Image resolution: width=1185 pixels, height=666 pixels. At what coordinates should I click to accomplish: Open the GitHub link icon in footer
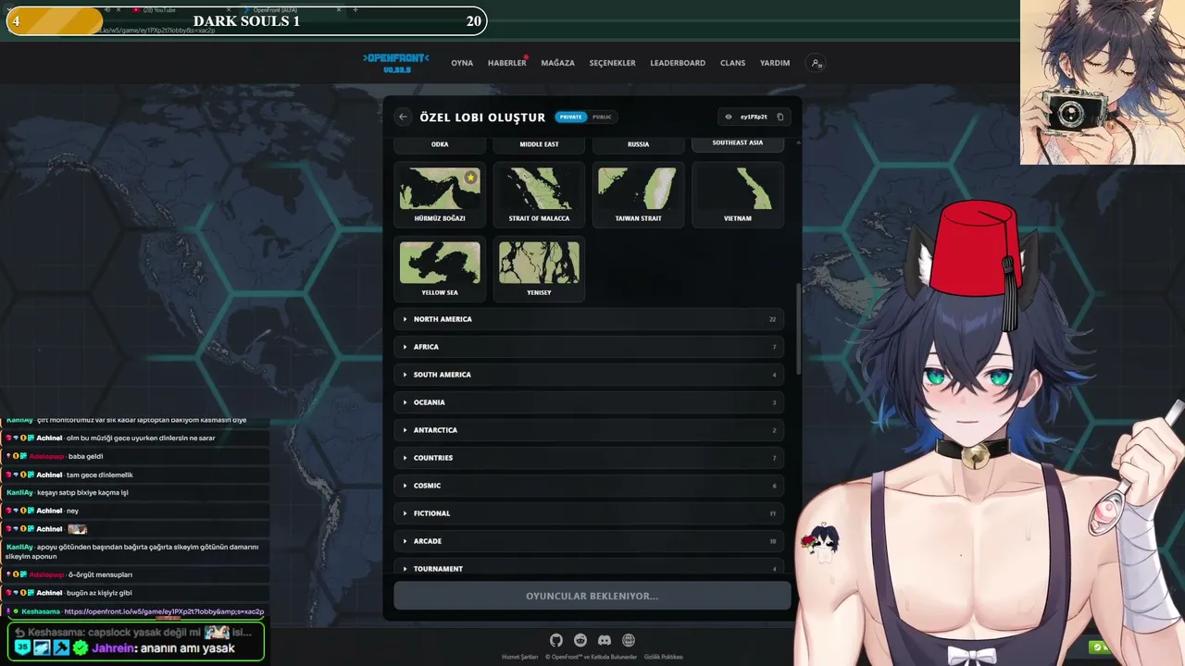(x=556, y=640)
